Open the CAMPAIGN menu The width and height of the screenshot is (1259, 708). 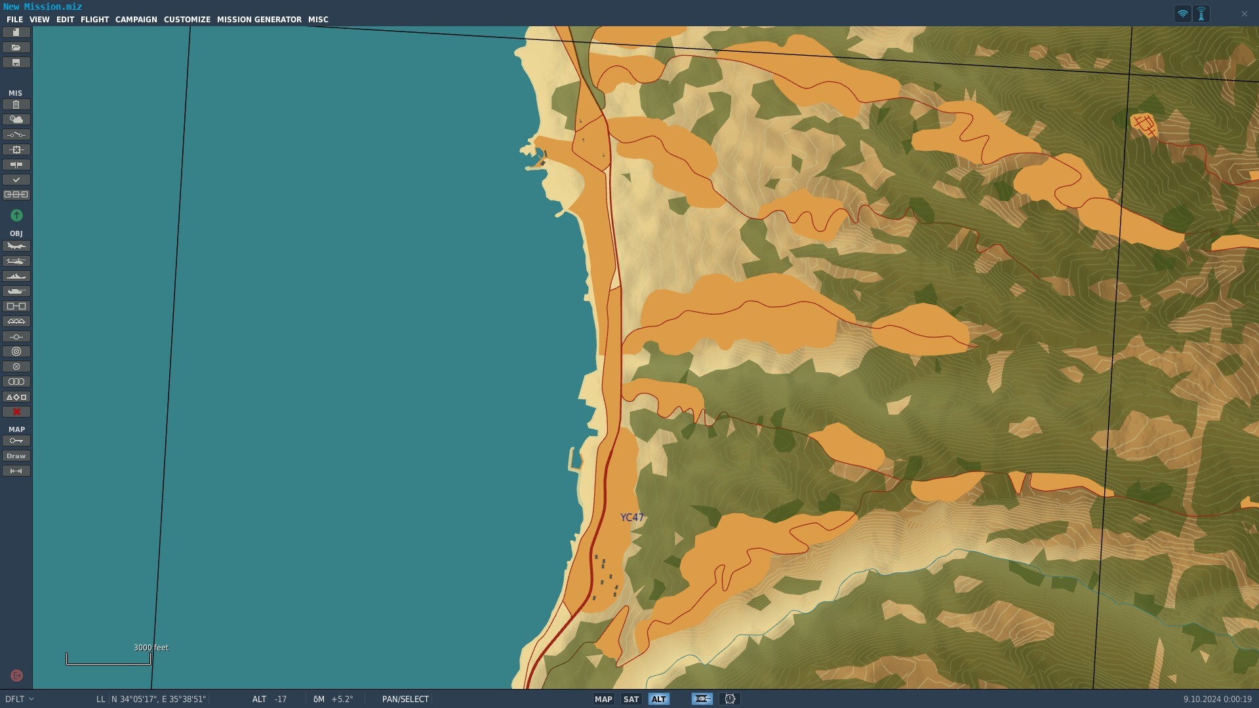[x=136, y=20]
